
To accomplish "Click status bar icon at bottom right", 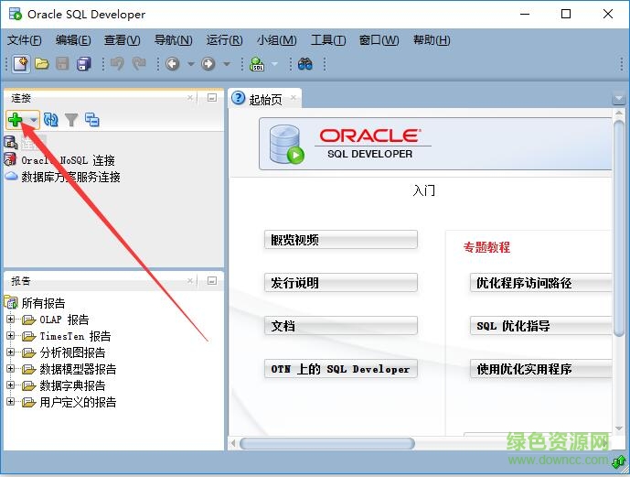I will (618, 462).
